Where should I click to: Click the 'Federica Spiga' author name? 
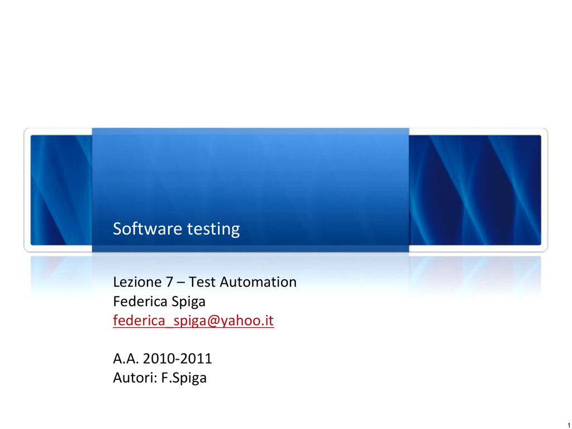159,302
